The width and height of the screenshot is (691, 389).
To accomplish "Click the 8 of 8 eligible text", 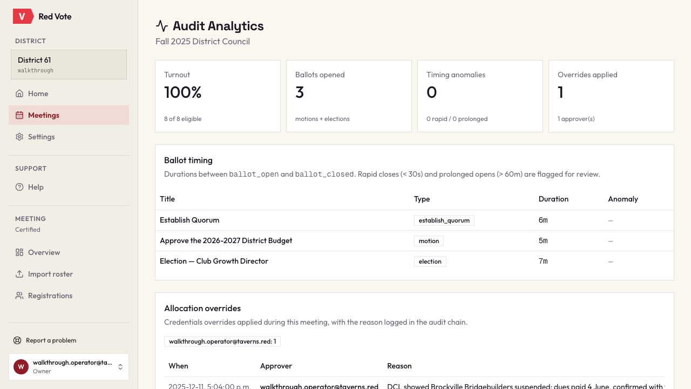I will click(182, 119).
